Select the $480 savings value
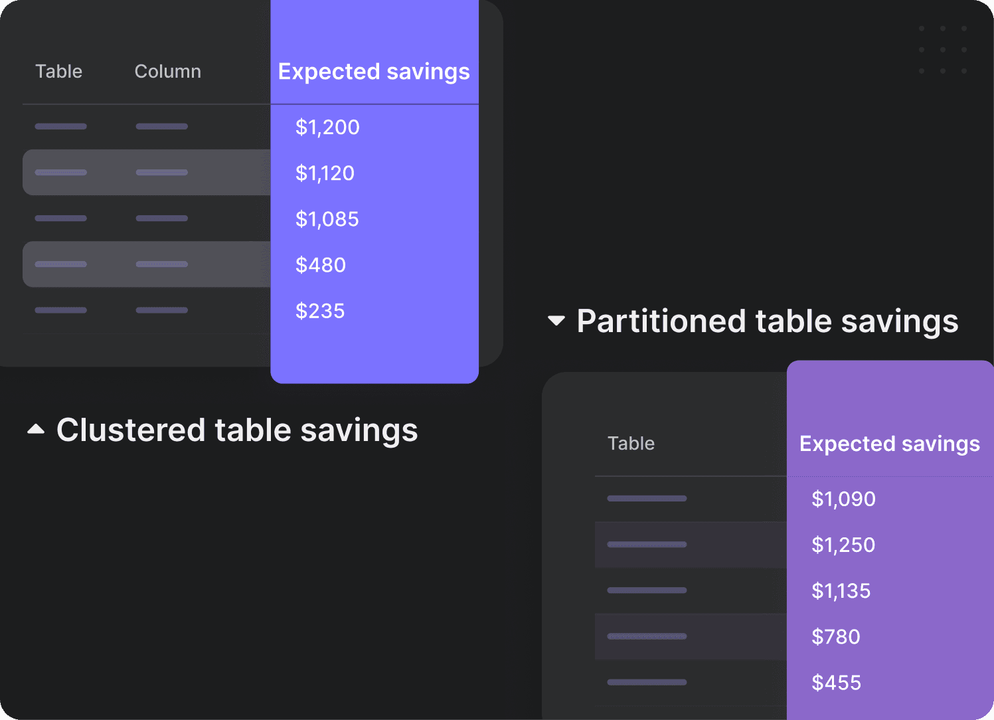 click(321, 265)
